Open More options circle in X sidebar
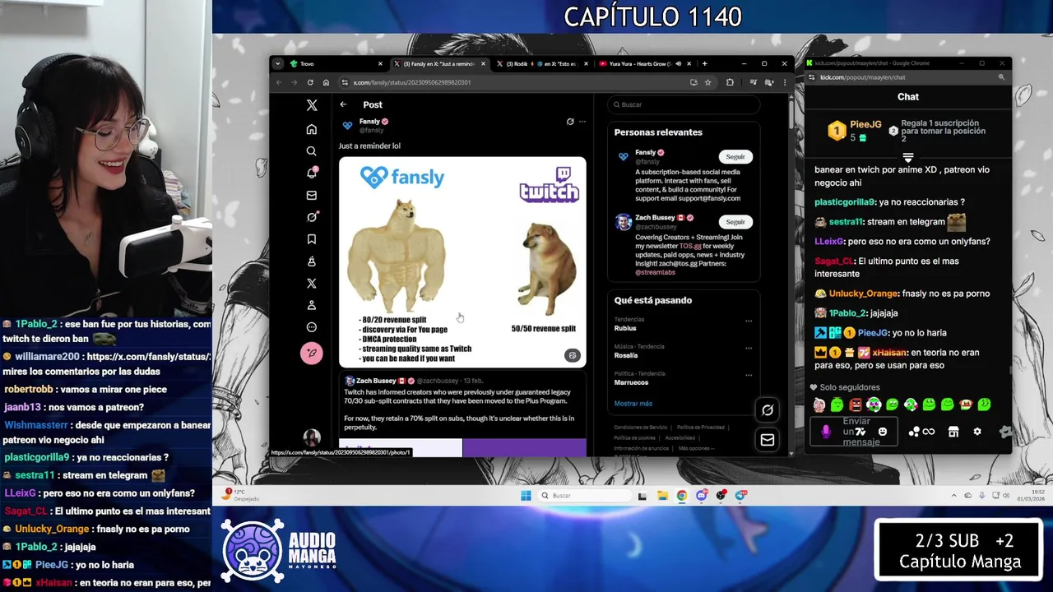This screenshot has width=1053, height=592. 312,327
